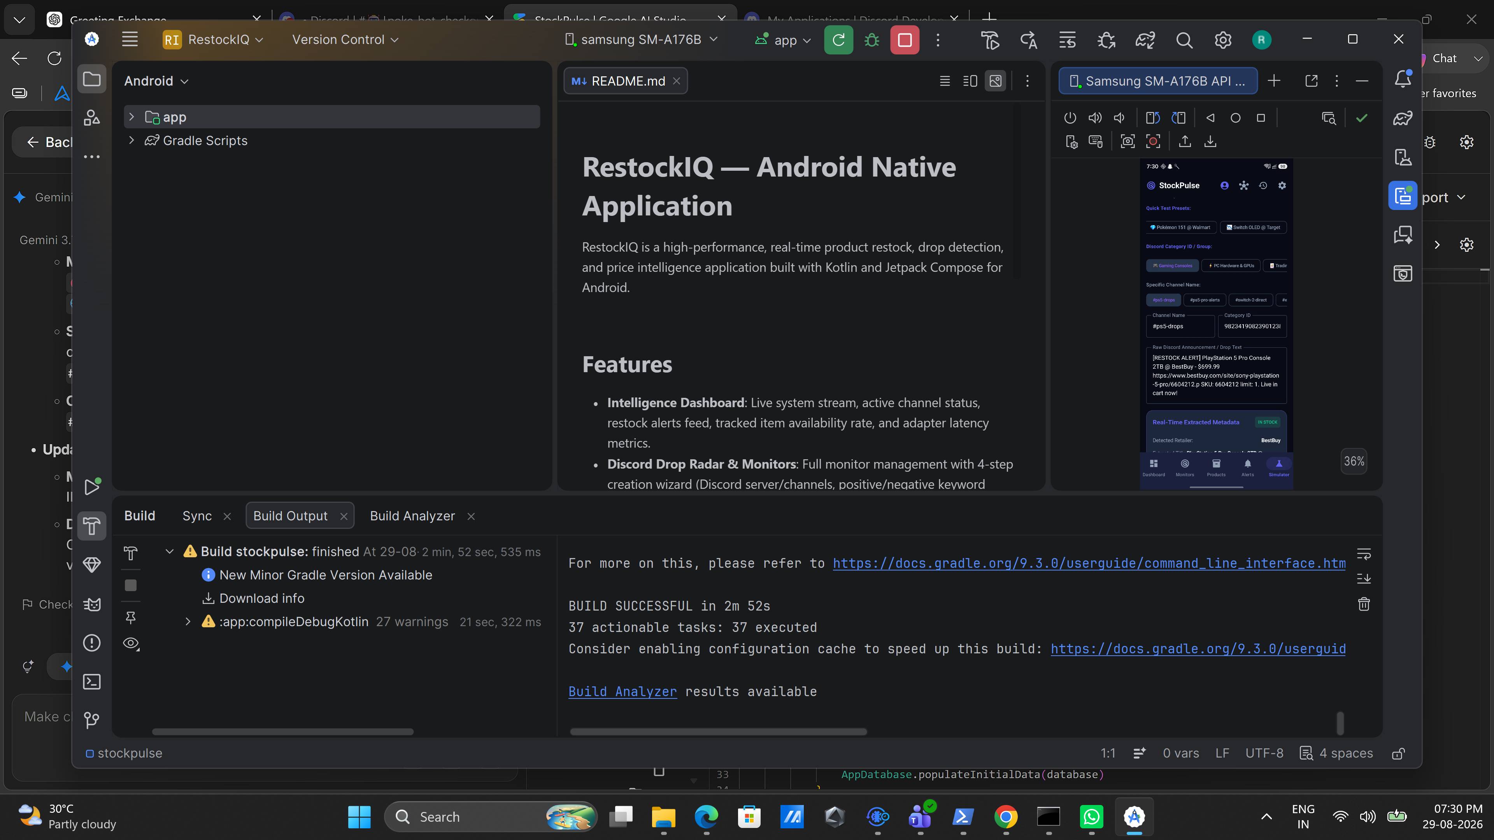The image size is (1494, 840).
Task: Expand the app module tree node
Action: [132, 117]
